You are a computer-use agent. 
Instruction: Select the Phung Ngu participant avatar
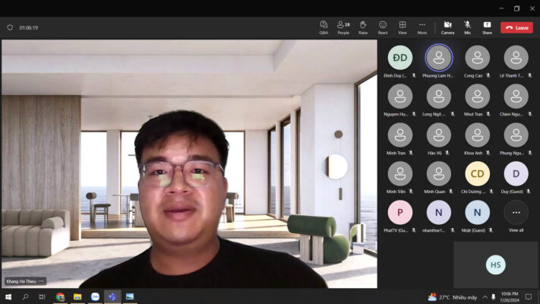[516, 135]
